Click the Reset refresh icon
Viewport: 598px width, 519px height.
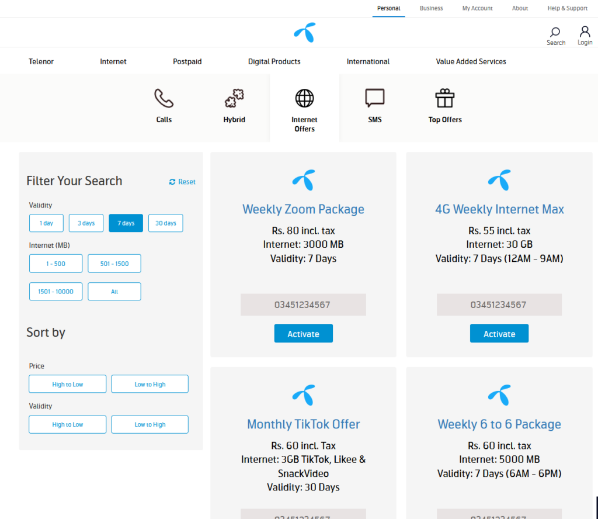172,182
